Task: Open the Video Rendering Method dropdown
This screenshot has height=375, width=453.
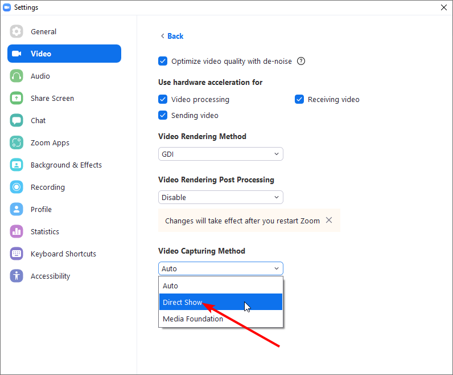Action: (221, 154)
